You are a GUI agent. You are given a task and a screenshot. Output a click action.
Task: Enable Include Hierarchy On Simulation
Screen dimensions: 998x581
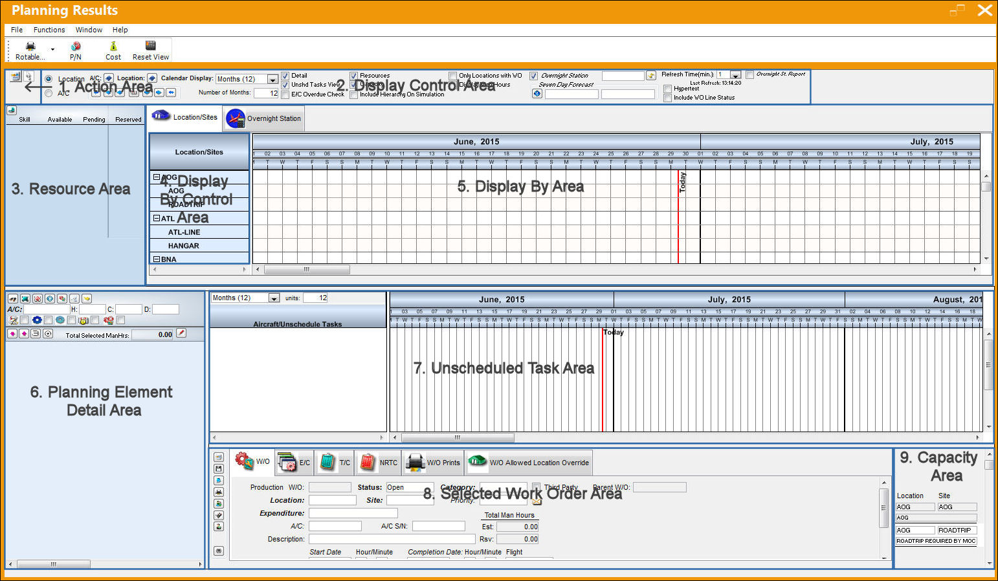[353, 94]
